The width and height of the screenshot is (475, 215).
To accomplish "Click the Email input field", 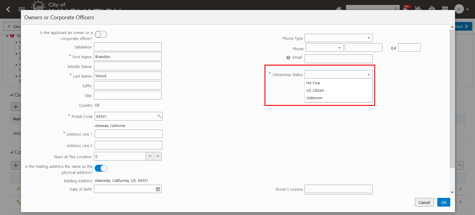I will pyautogui.click(x=339, y=59).
